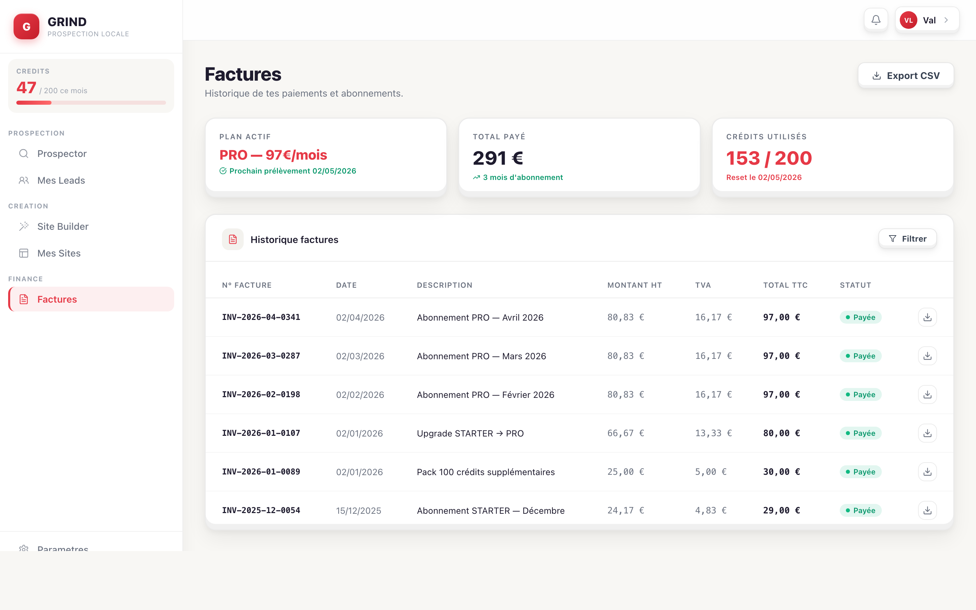The image size is (976, 610).
Task: Launch the Site Builder
Action: pyautogui.click(x=62, y=226)
